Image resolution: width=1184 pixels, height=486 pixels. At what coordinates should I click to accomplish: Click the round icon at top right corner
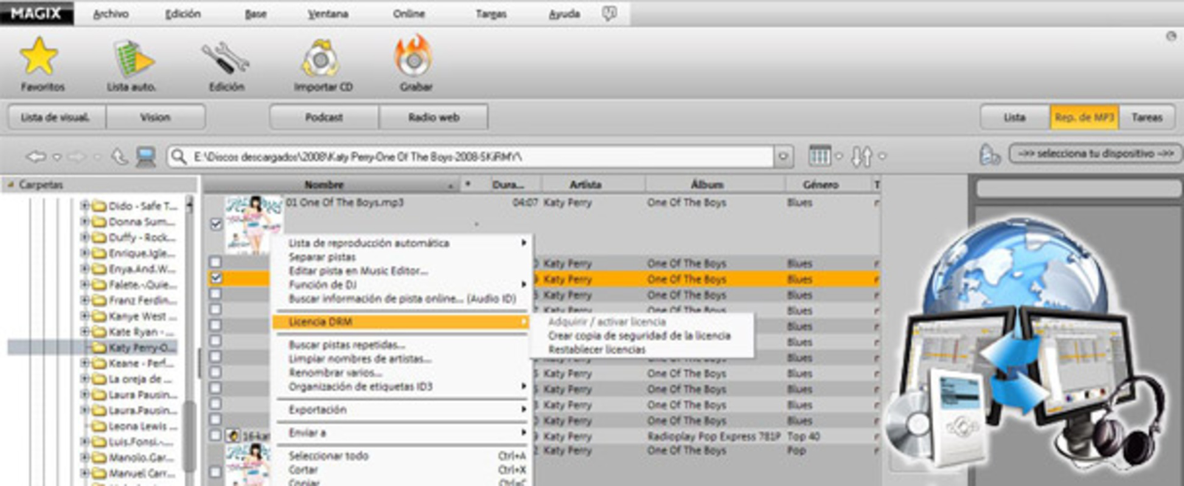pyautogui.click(x=1171, y=36)
